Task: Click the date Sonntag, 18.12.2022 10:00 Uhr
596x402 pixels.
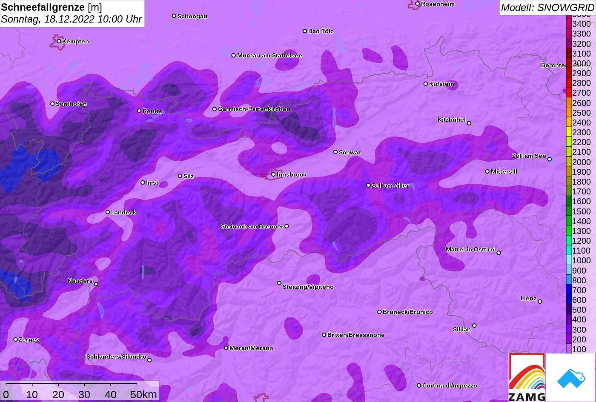Action: (72, 20)
